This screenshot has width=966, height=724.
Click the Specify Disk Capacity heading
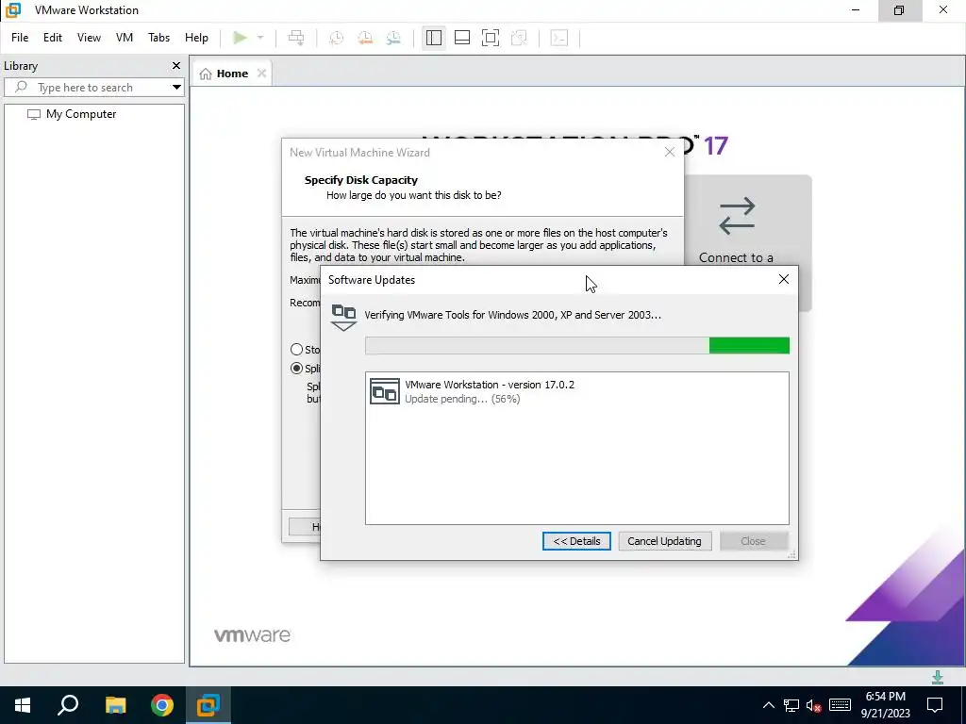click(361, 180)
